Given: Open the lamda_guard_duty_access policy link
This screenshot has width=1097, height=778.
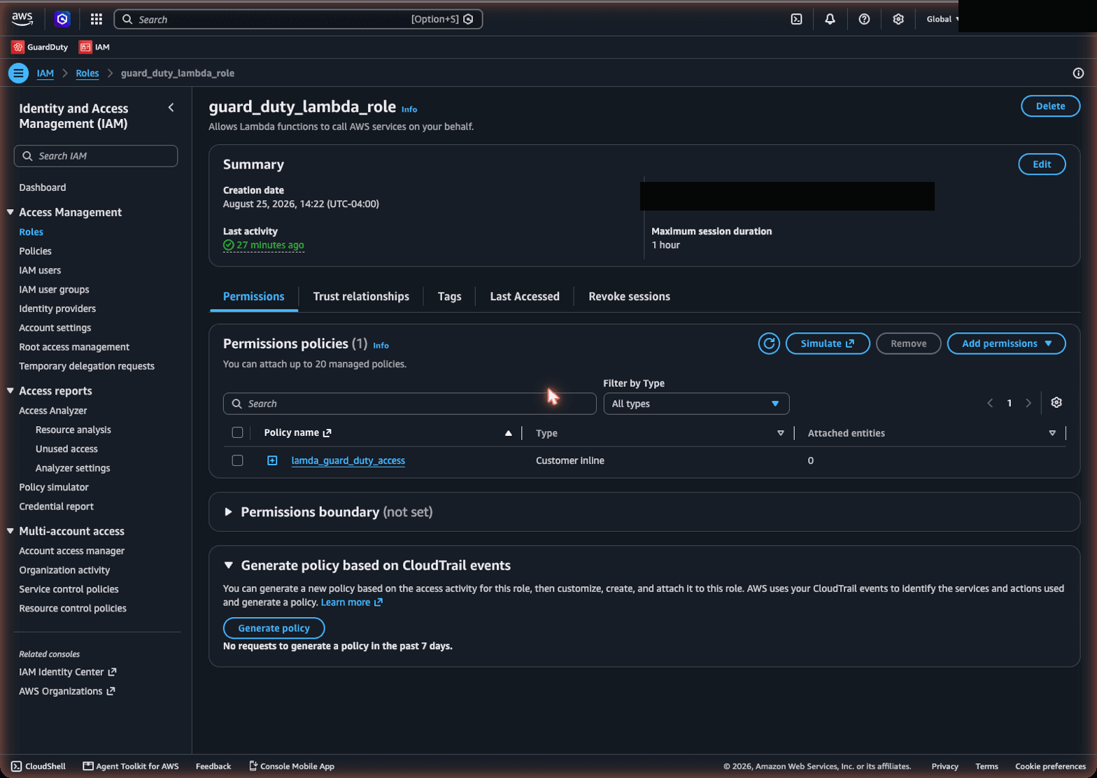Looking at the screenshot, I should click(348, 460).
